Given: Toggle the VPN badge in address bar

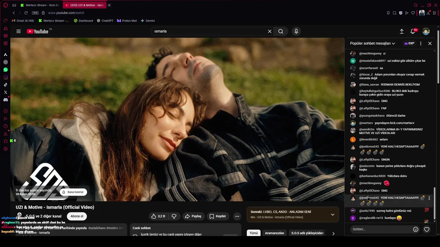Looking at the screenshot, I should pos(35,13).
